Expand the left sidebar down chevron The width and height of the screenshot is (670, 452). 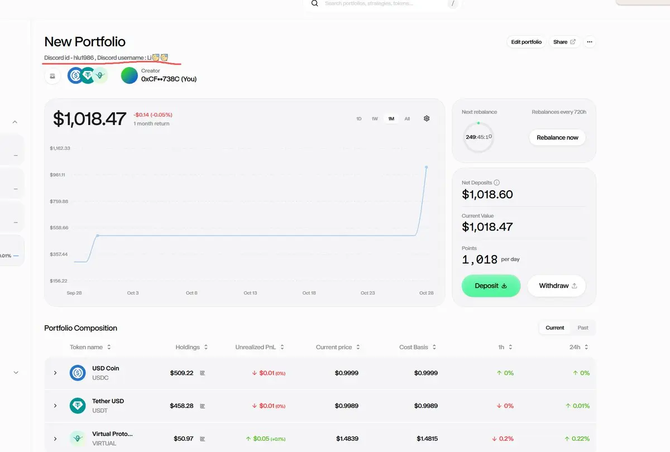(16, 372)
